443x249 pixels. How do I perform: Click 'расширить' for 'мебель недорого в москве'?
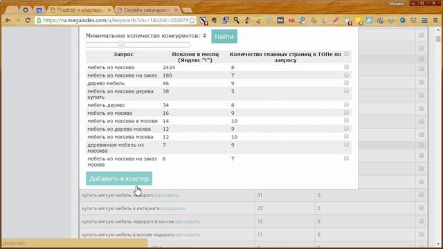coord(188,221)
